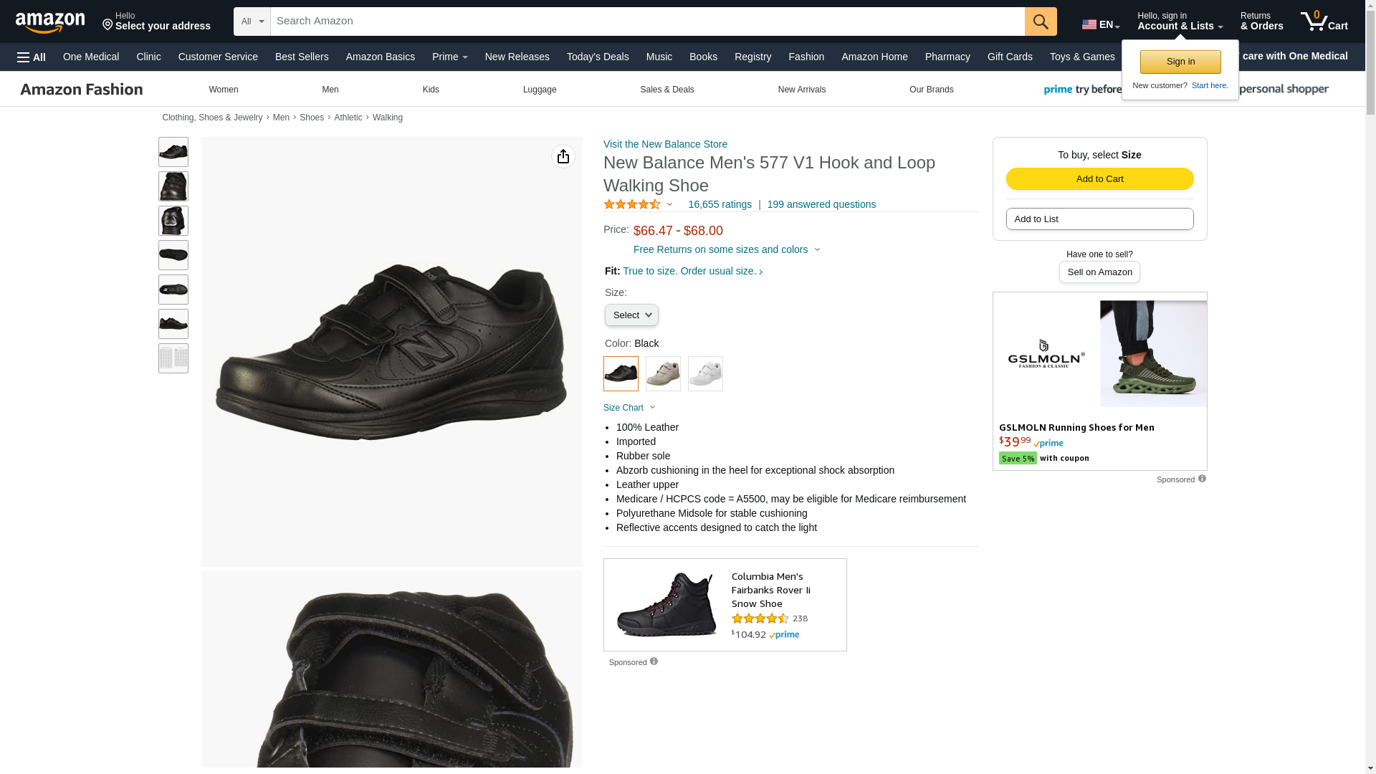1376x774 pixels.
Task: Click inside the Search Amazon field
Action: coord(646,21)
